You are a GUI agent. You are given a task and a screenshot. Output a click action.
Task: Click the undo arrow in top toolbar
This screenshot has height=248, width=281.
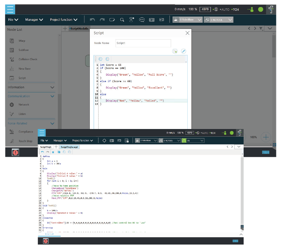[92, 20]
